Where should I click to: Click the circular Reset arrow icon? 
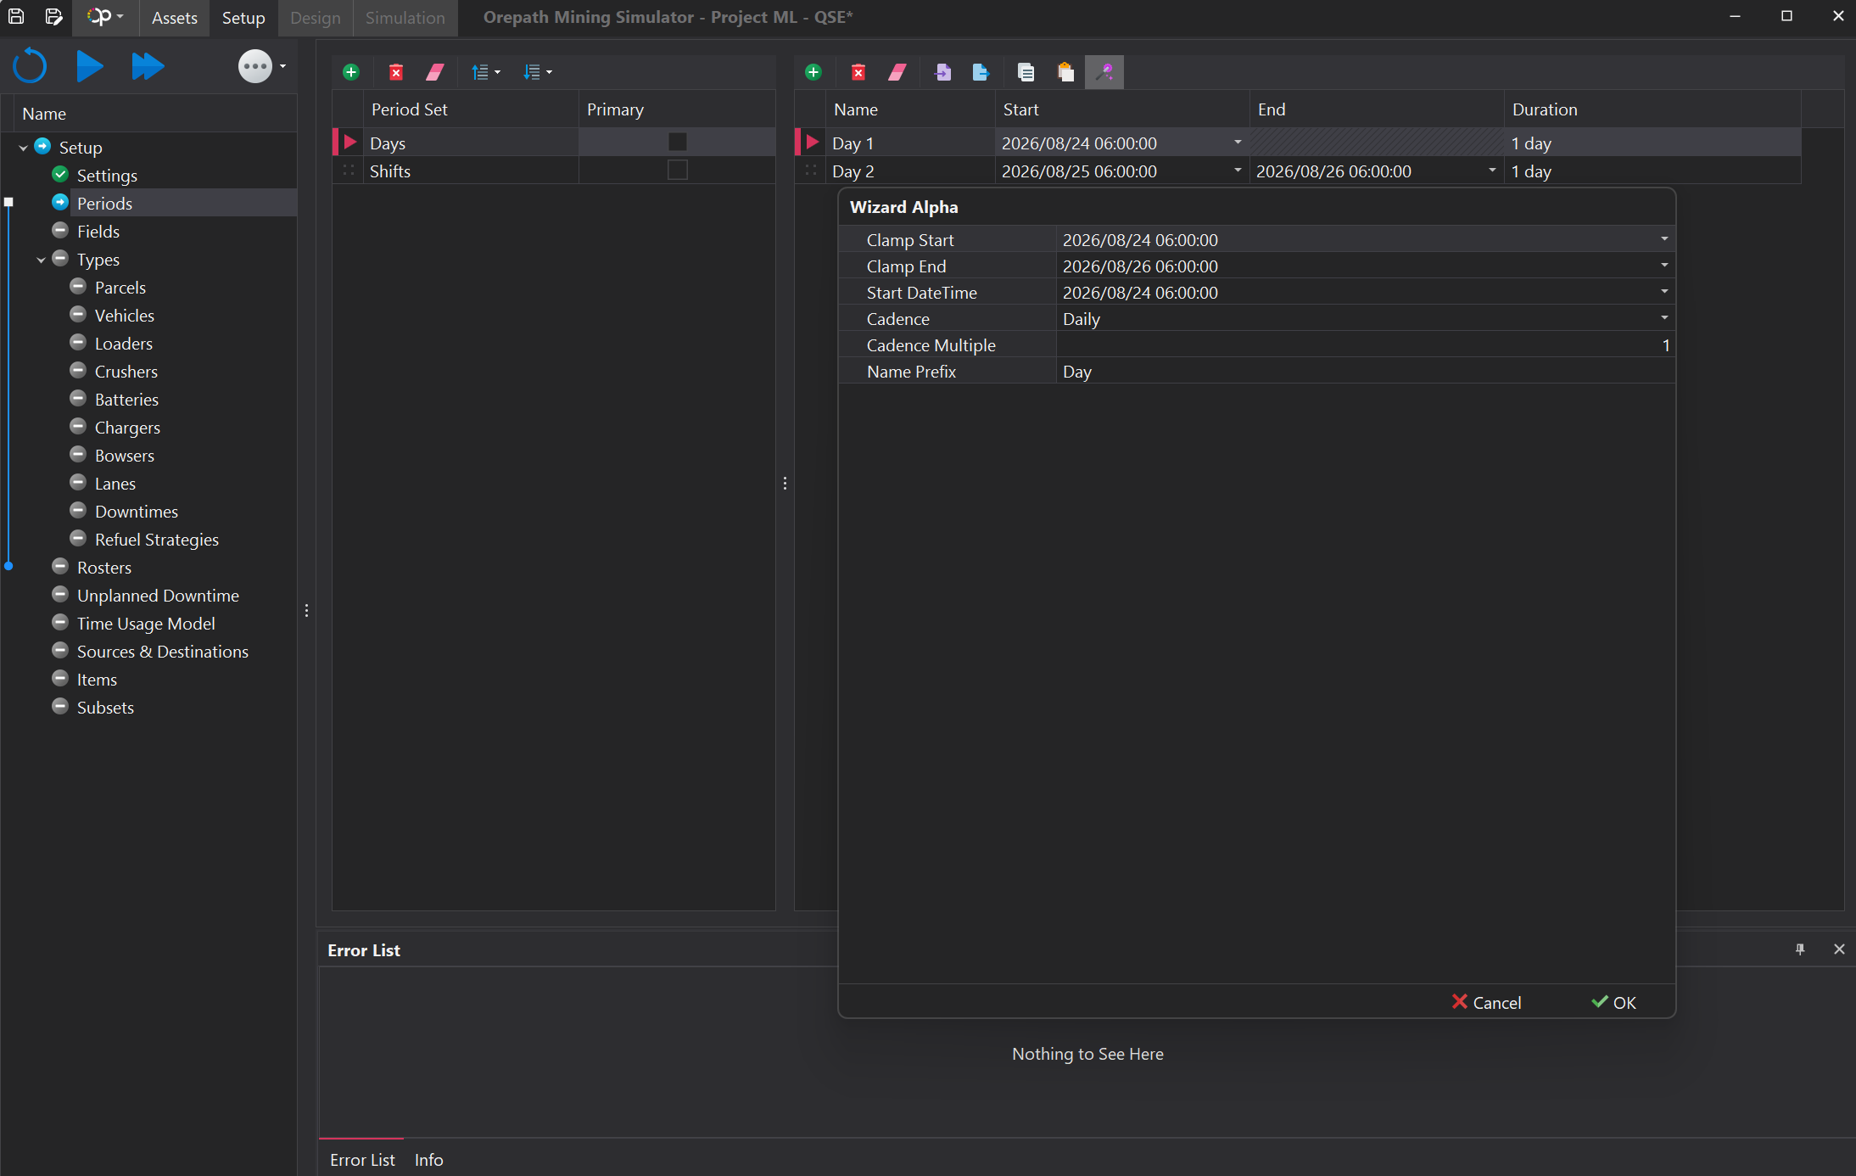pyautogui.click(x=30, y=66)
